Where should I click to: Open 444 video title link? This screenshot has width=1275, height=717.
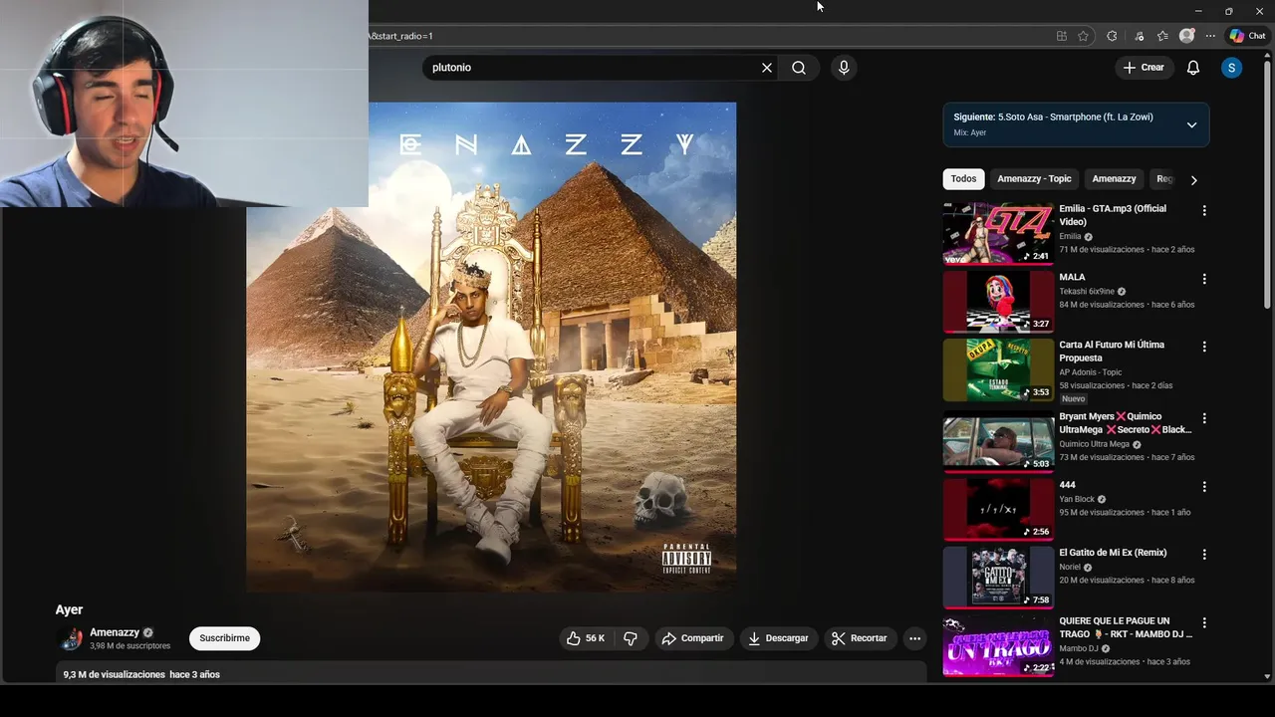pos(1067,485)
